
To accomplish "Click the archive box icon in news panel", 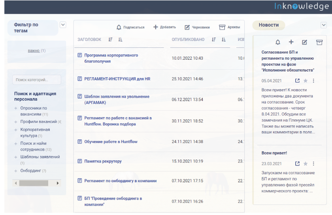I will point(319,42).
